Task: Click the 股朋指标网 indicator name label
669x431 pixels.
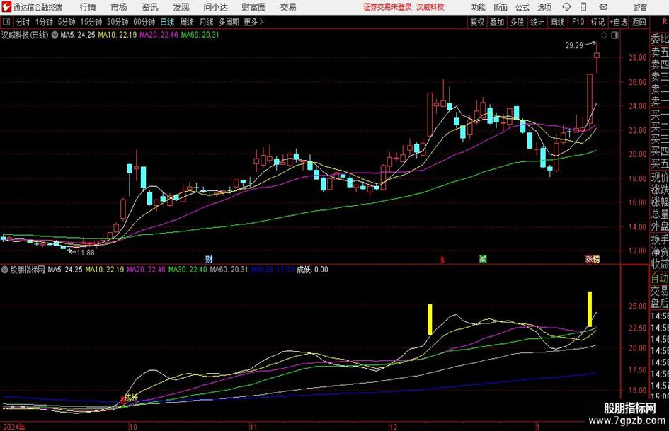Action: [28, 270]
